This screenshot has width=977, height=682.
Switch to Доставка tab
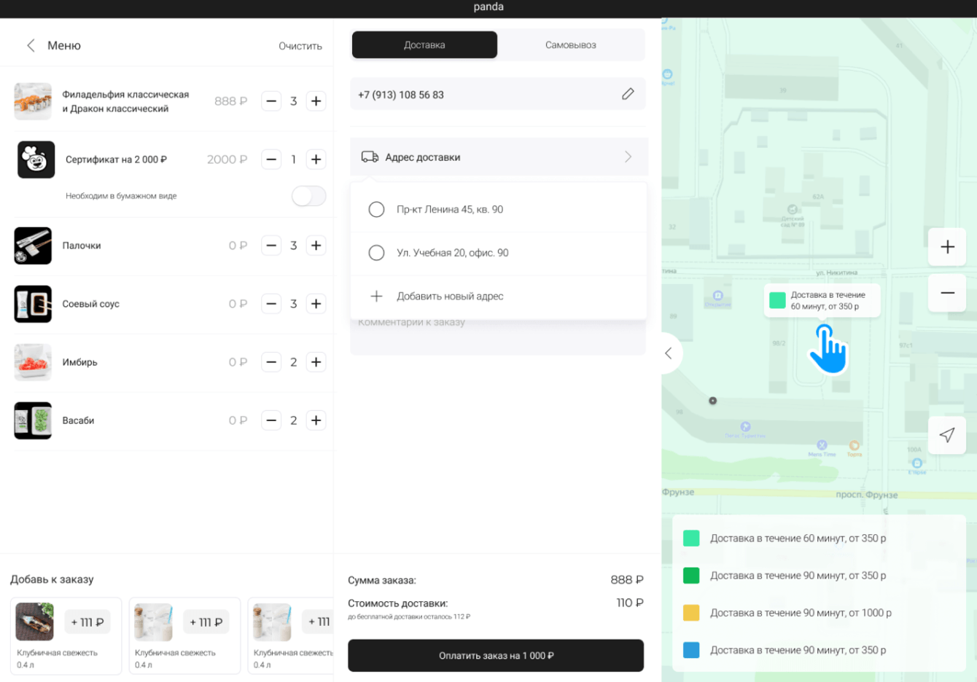(424, 44)
